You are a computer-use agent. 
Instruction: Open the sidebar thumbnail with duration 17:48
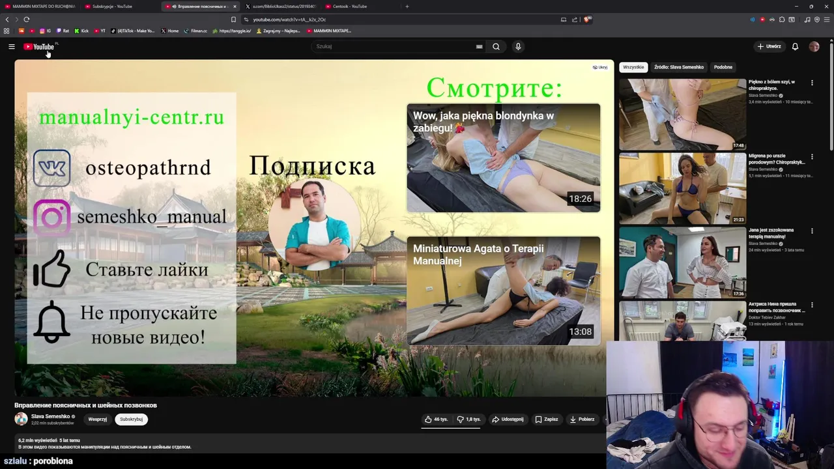[682, 114]
